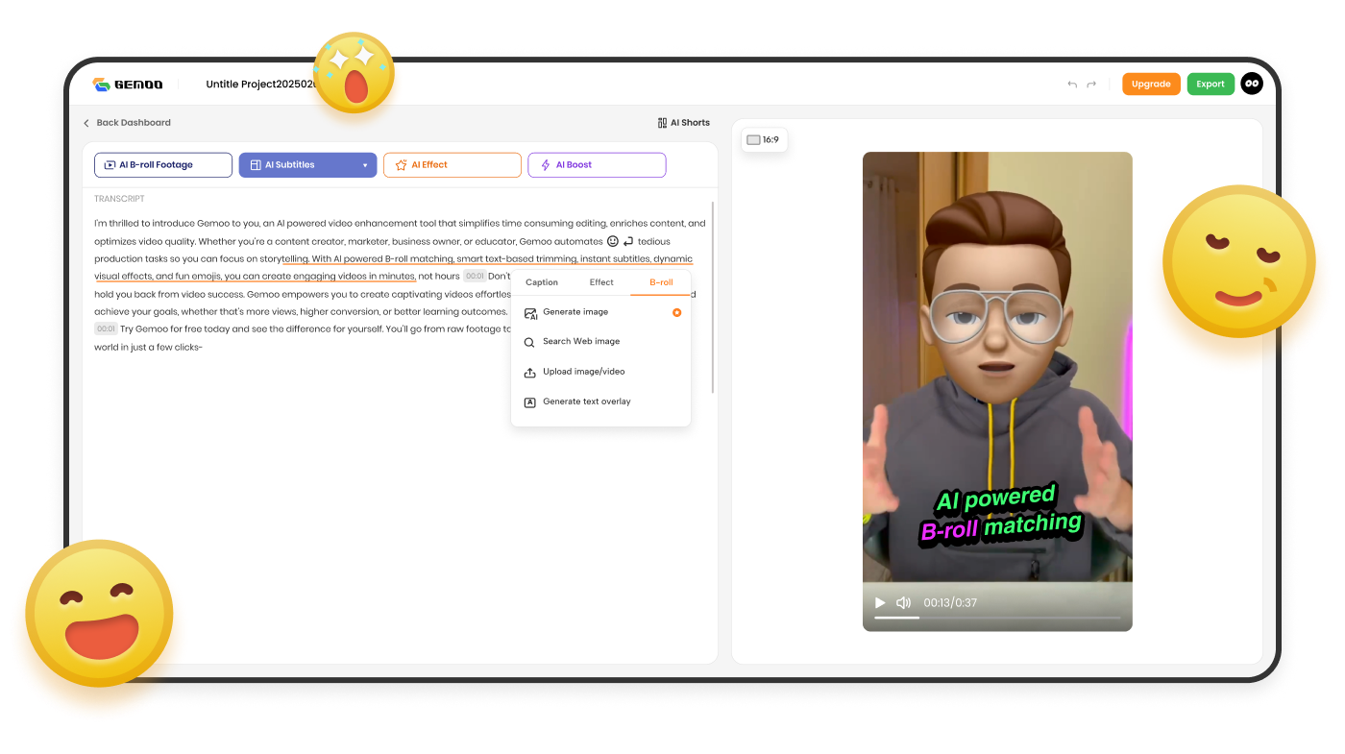
Task: Go back to Dashboard
Action: pyautogui.click(x=126, y=123)
